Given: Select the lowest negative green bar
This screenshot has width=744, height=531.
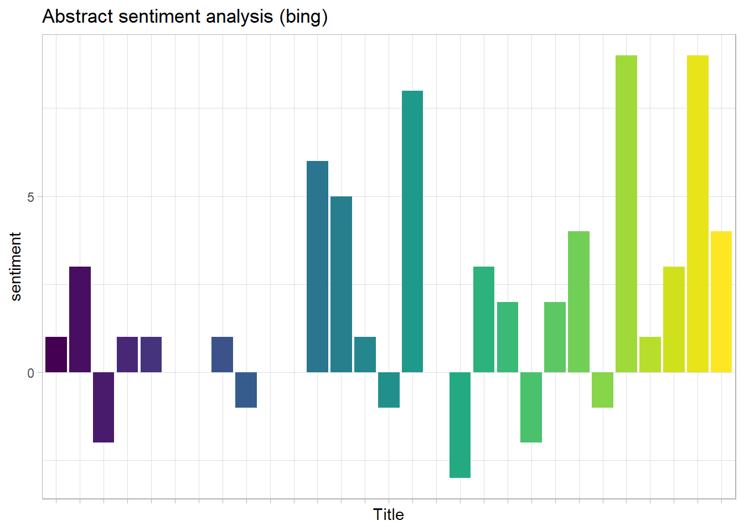Looking at the screenshot, I should point(460,425).
